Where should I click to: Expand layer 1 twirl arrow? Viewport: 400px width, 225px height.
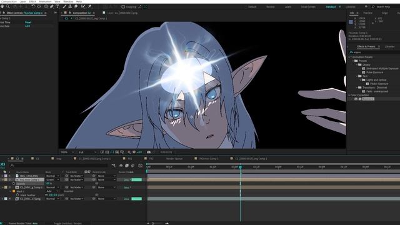pos(2,176)
